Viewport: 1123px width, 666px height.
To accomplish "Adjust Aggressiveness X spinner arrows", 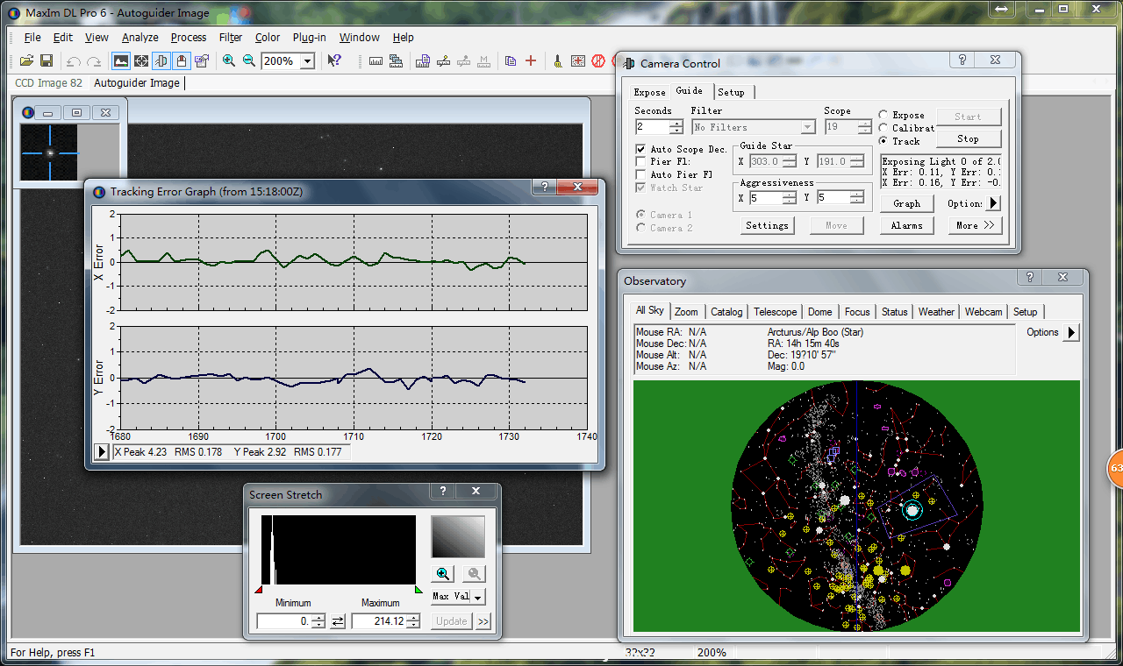I will point(790,198).
